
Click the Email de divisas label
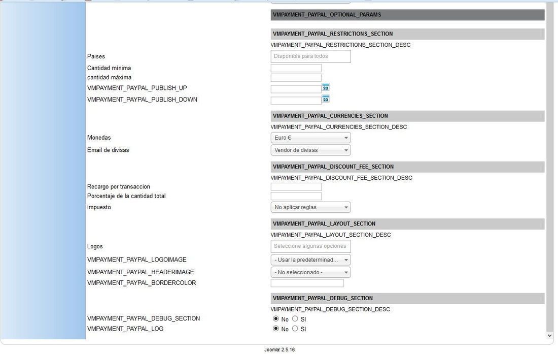point(108,150)
